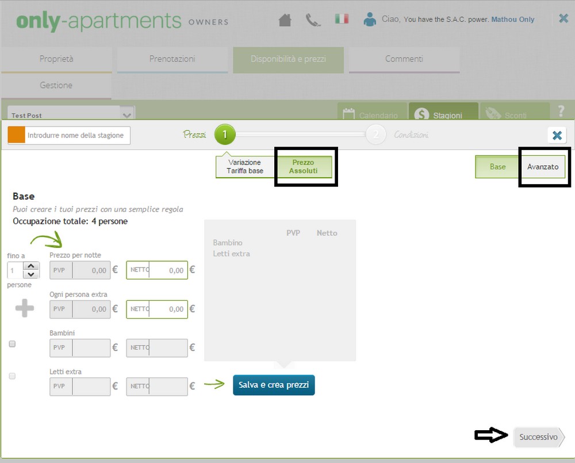Viewport: 575px width, 463px height.
Task: Increase the persone number with up arrow
Action: click(32, 266)
